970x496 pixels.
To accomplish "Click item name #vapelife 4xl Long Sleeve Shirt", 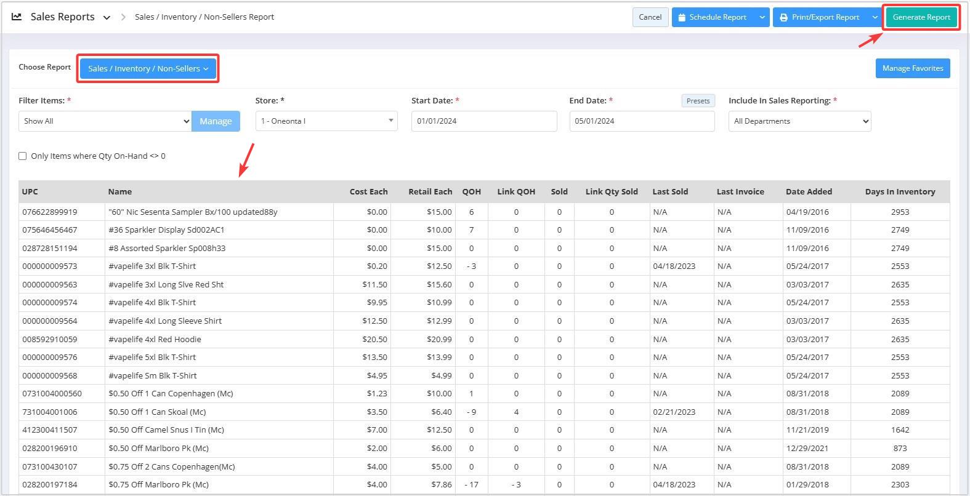I will pyautogui.click(x=165, y=321).
